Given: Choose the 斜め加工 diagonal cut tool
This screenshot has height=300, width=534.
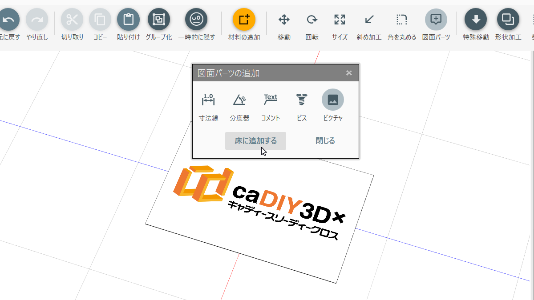Looking at the screenshot, I should 369,20.
